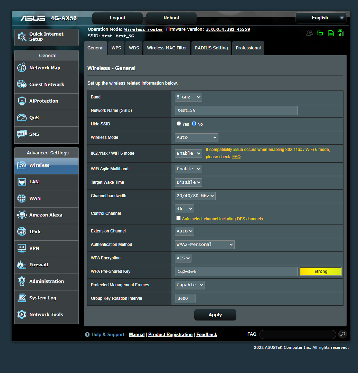Open the Feedback link
358x373 pixels.
click(207, 334)
